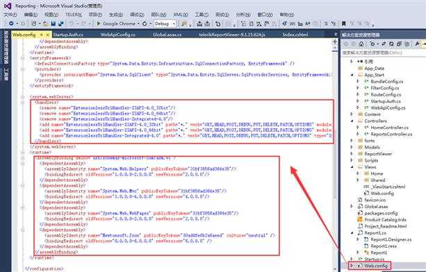Click the tab list overflow dropdown icon
This screenshot has width=426, height=272.
point(336,35)
